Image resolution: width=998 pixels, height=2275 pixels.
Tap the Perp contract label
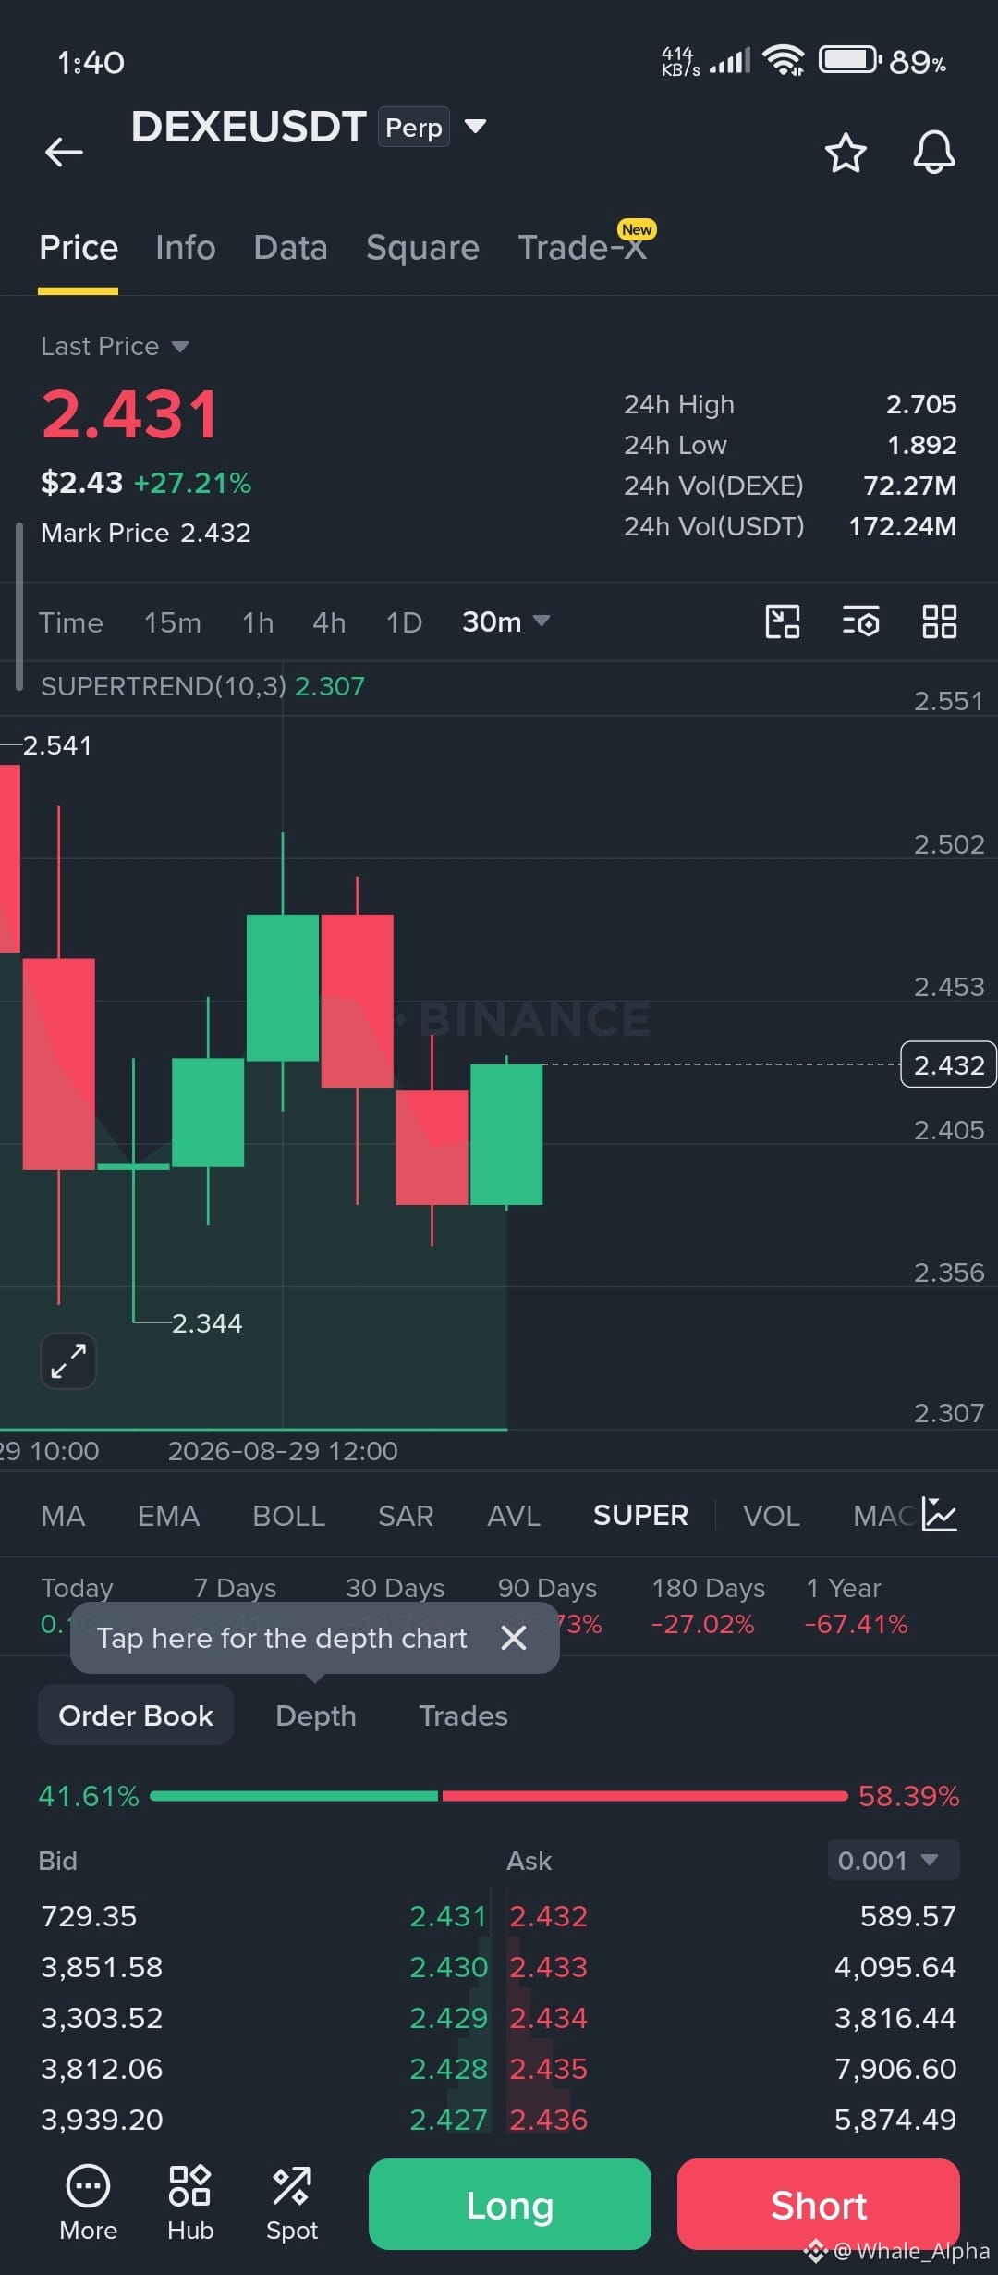point(413,127)
